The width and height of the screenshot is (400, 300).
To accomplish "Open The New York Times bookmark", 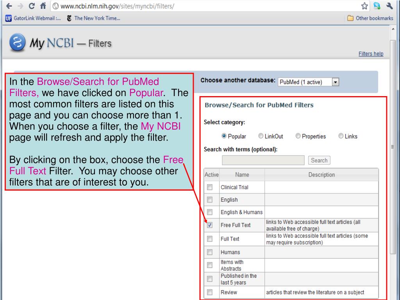I will [93, 18].
